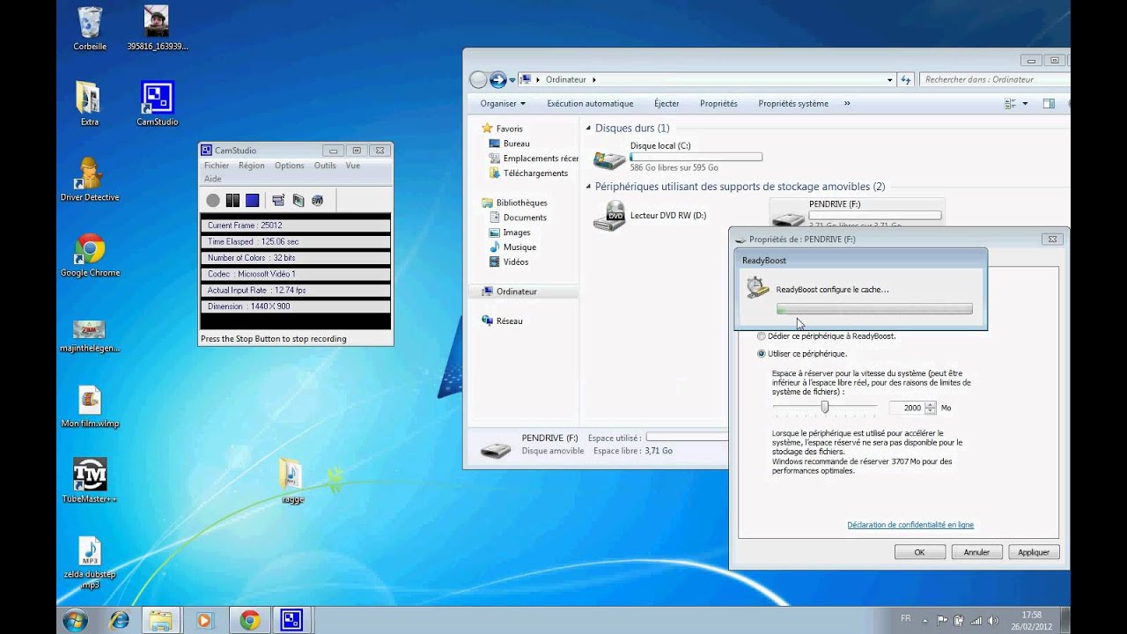
Task: Open the Windows Start menu
Action: tap(75, 620)
